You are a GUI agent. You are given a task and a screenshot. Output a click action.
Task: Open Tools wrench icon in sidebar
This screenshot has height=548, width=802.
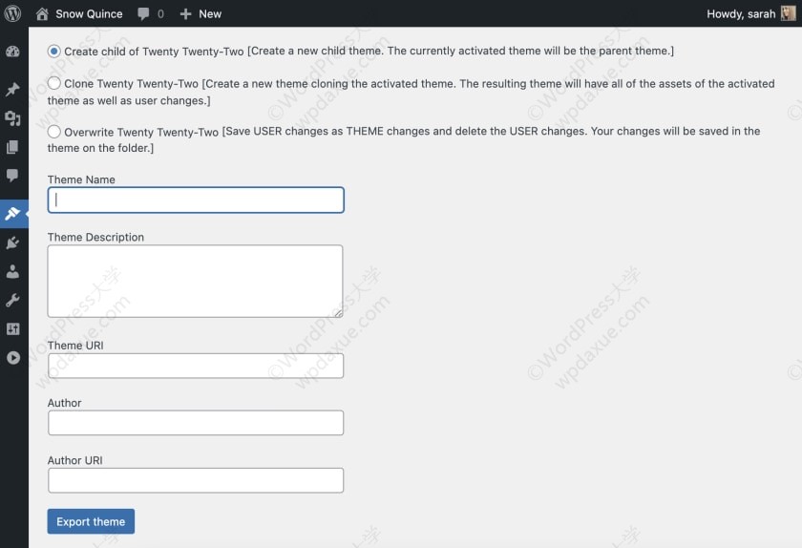[12, 300]
